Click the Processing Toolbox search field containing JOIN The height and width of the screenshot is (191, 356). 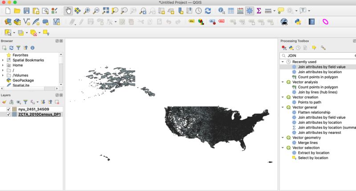click(x=318, y=55)
